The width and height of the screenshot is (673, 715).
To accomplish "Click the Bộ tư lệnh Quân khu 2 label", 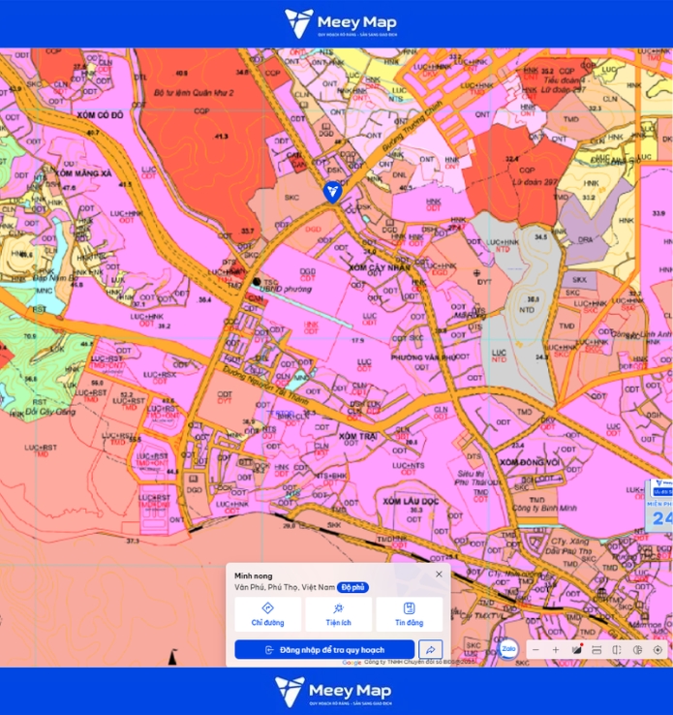I will [x=194, y=93].
